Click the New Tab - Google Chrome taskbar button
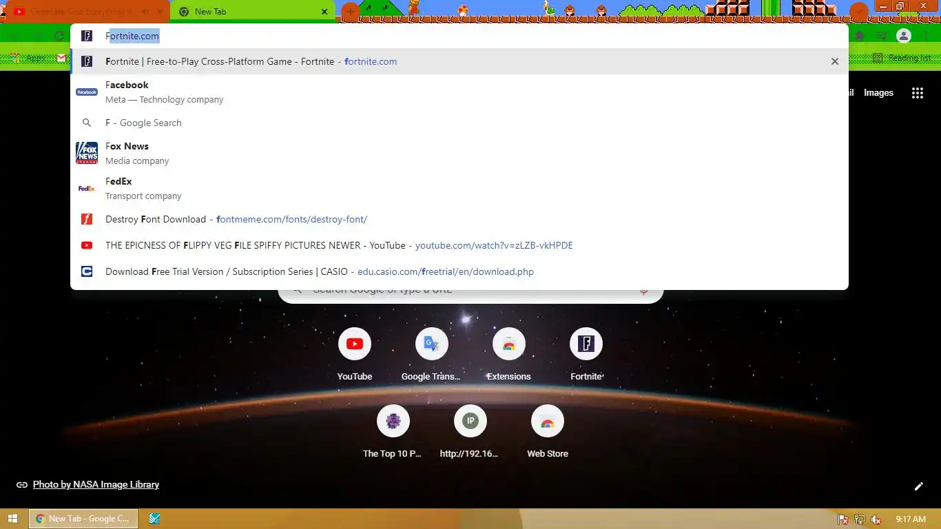 click(83, 519)
